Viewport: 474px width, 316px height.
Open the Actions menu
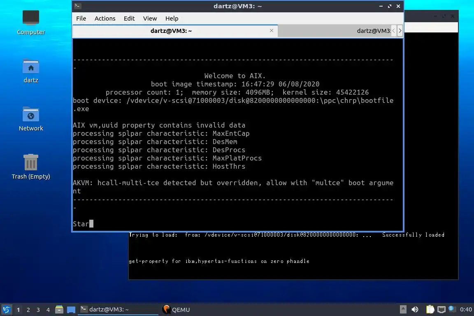[x=105, y=19]
